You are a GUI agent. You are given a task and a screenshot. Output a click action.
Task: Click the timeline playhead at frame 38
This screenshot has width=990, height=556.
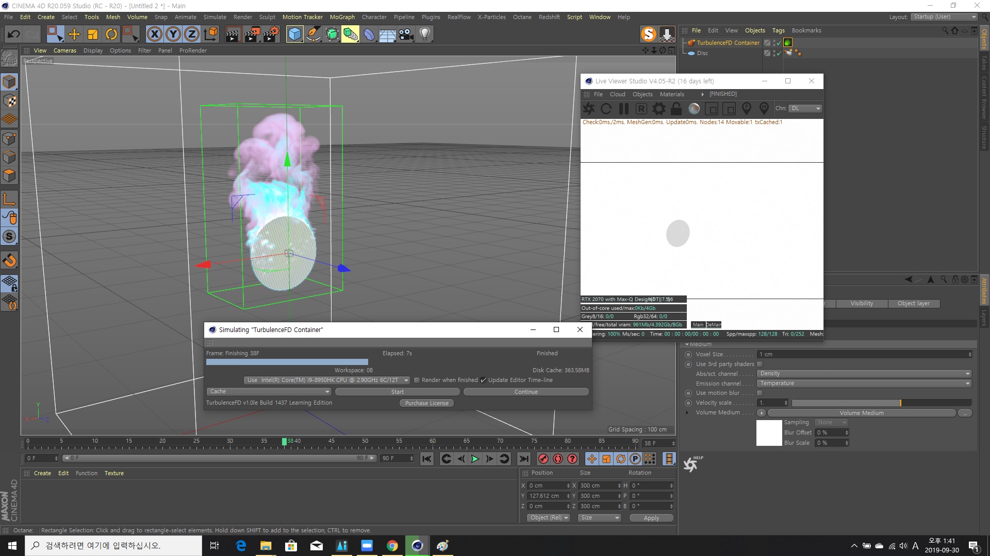point(284,441)
